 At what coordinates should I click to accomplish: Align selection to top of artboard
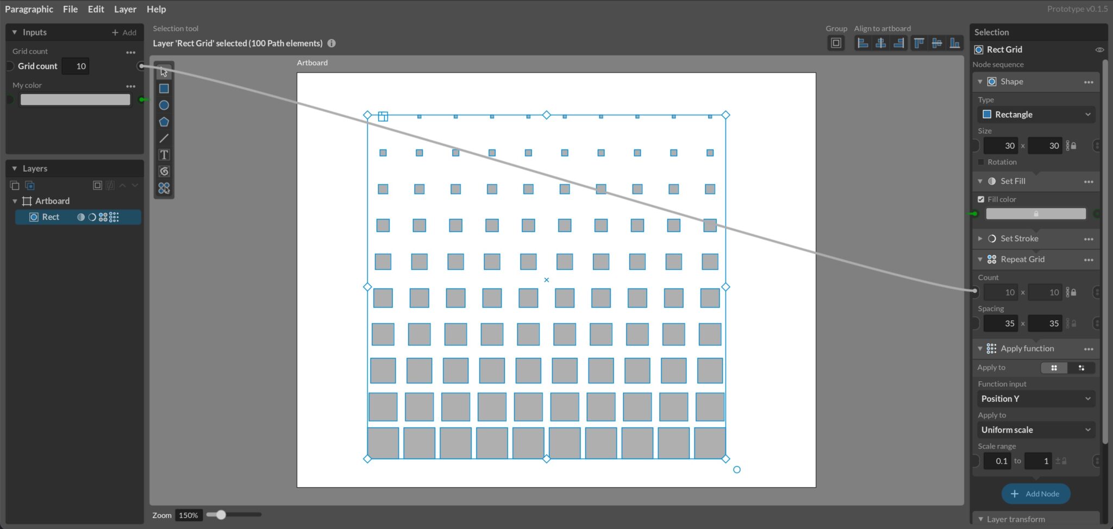click(919, 43)
